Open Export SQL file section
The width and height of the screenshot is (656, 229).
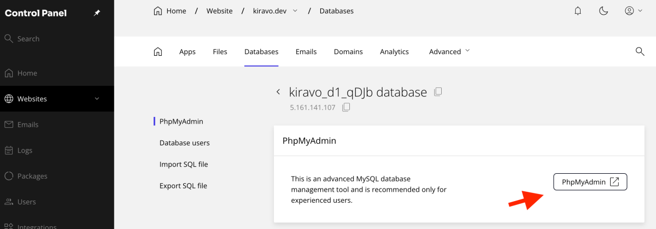183,186
